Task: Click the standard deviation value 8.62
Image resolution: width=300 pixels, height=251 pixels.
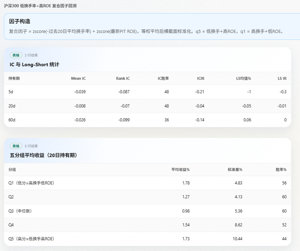Action: point(238,225)
